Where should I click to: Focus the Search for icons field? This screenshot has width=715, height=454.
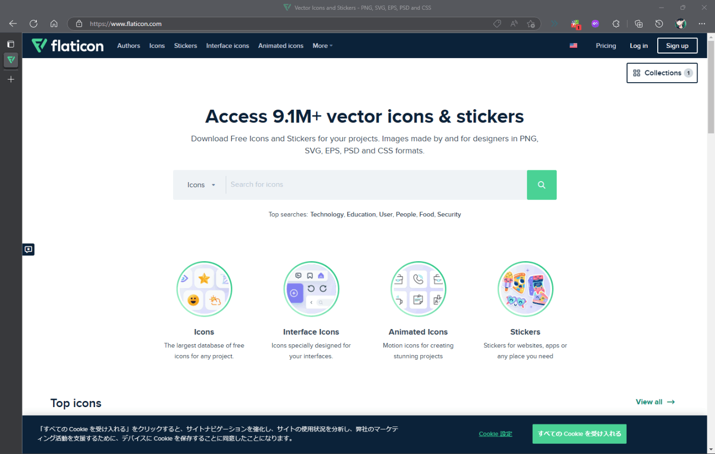(376, 185)
